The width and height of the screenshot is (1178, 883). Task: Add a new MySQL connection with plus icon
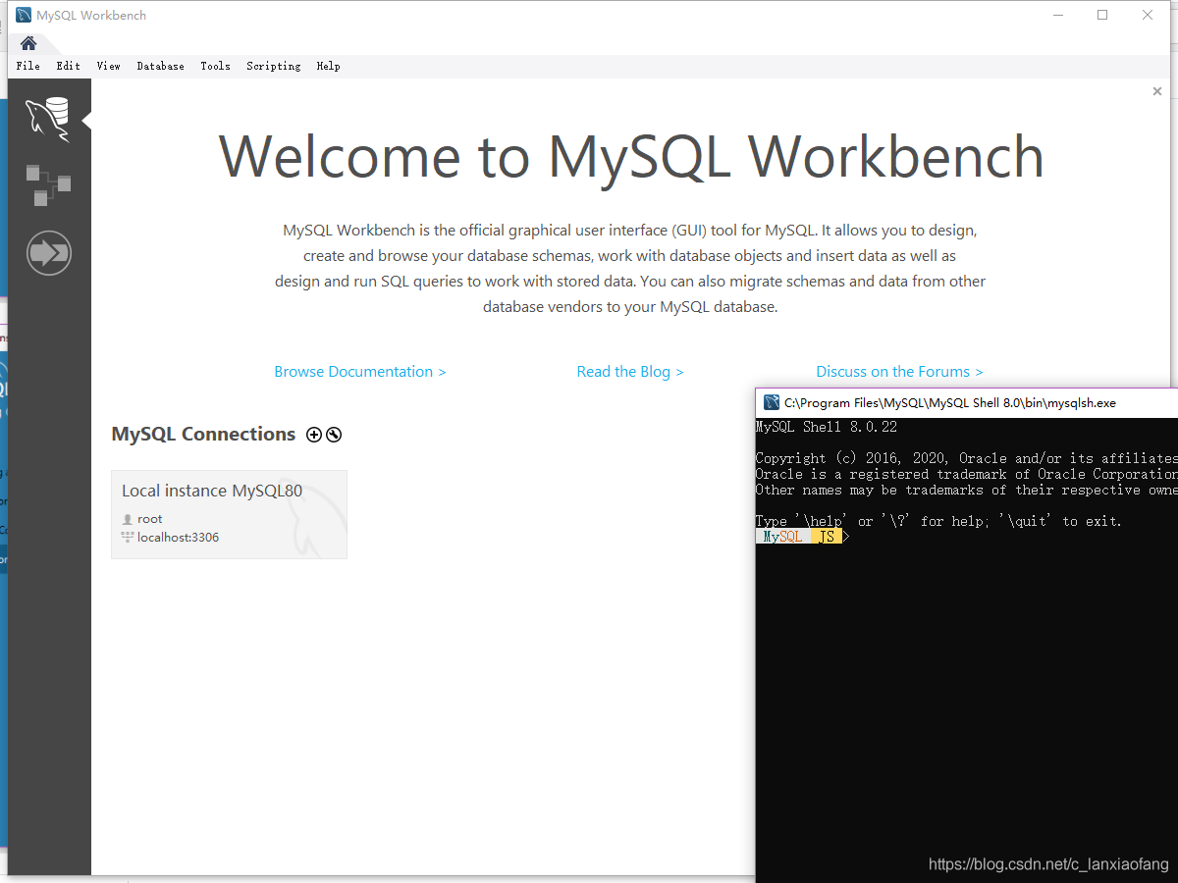(314, 435)
